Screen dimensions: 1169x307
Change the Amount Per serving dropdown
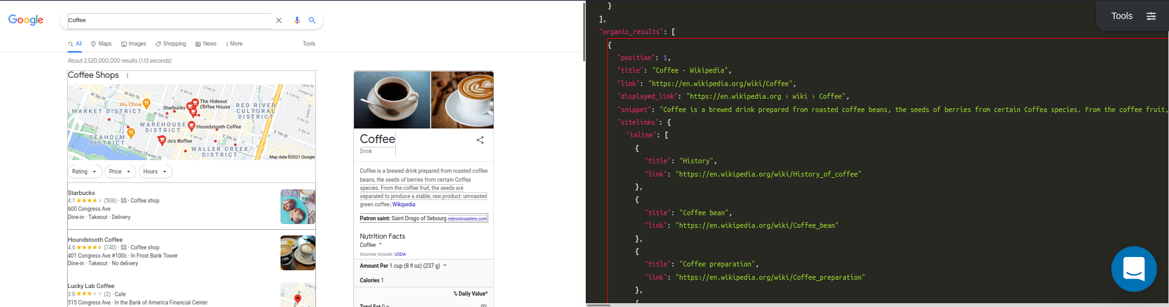418,266
